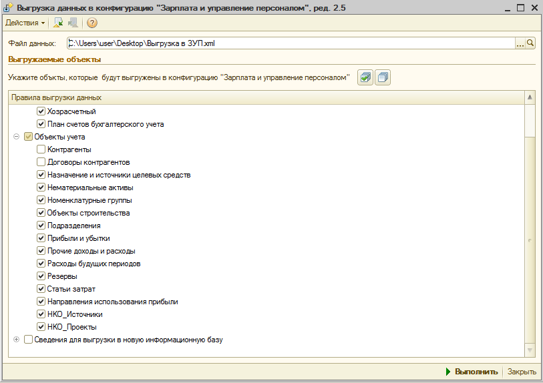This screenshot has height=383, width=543.
Task: Click into the Файл данных path field
Action: [291, 43]
